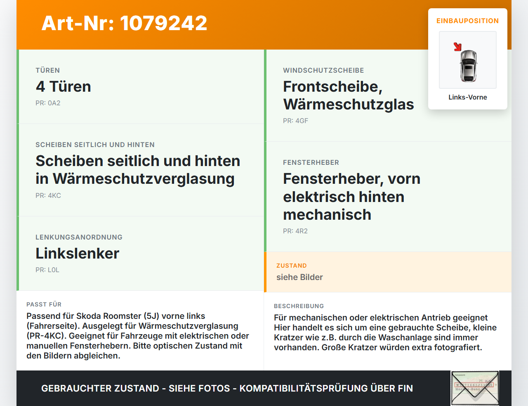This screenshot has height=406, width=528.
Task: Select the PR: 0A2 code
Action: pyautogui.click(x=48, y=103)
